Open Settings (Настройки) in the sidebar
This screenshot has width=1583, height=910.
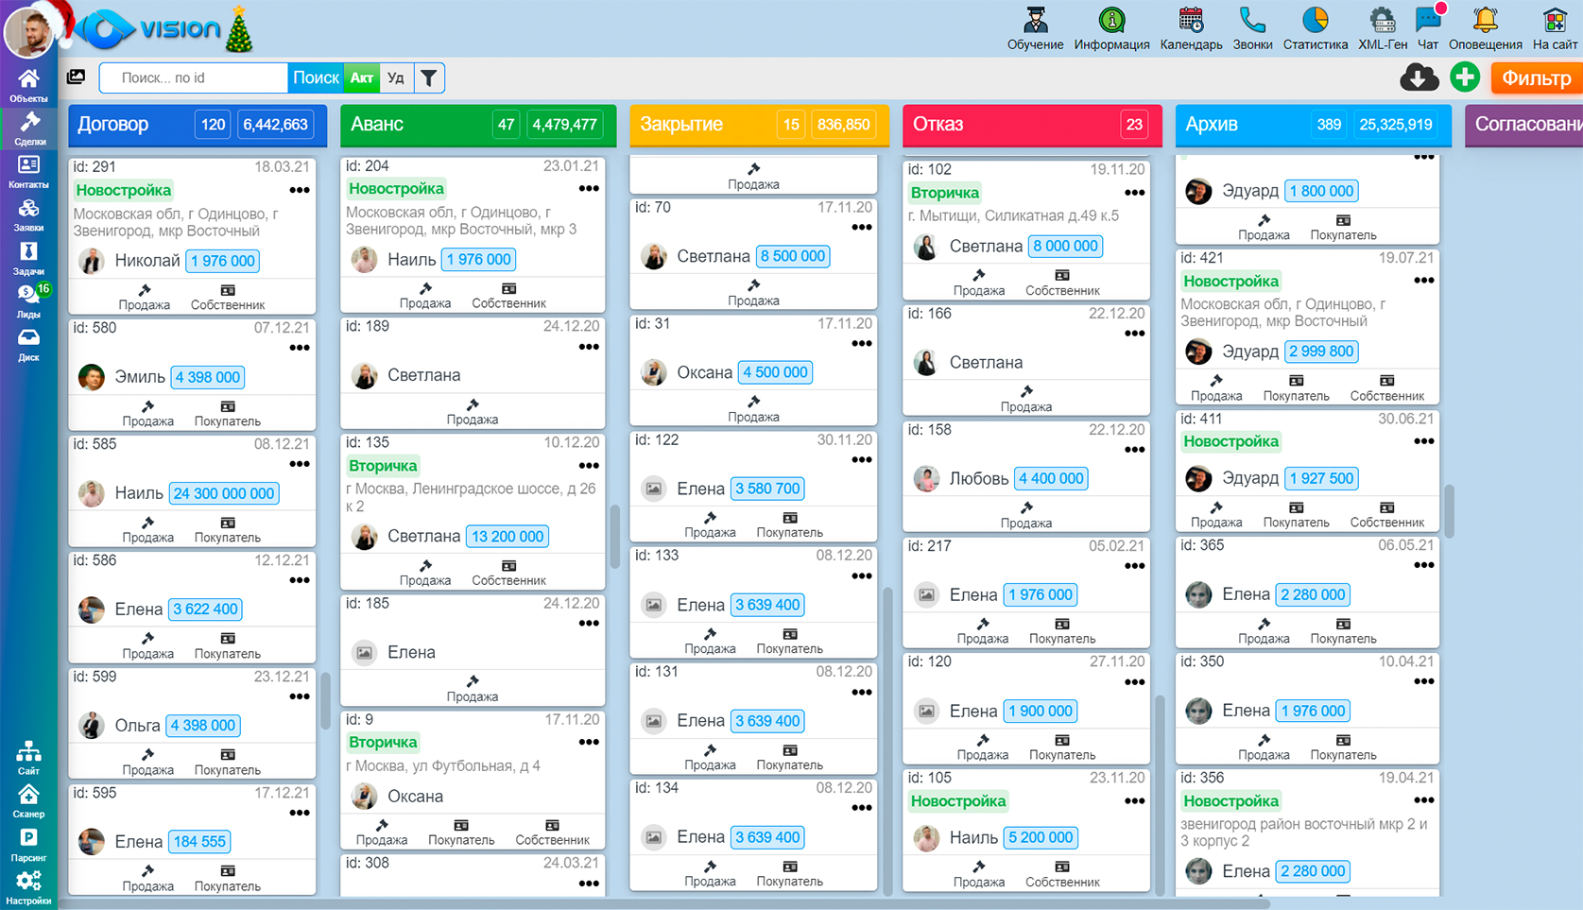point(28,886)
